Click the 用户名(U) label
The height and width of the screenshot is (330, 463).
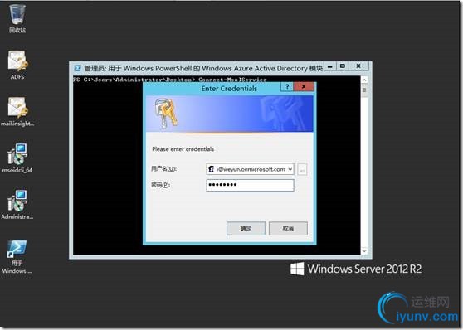click(164, 169)
